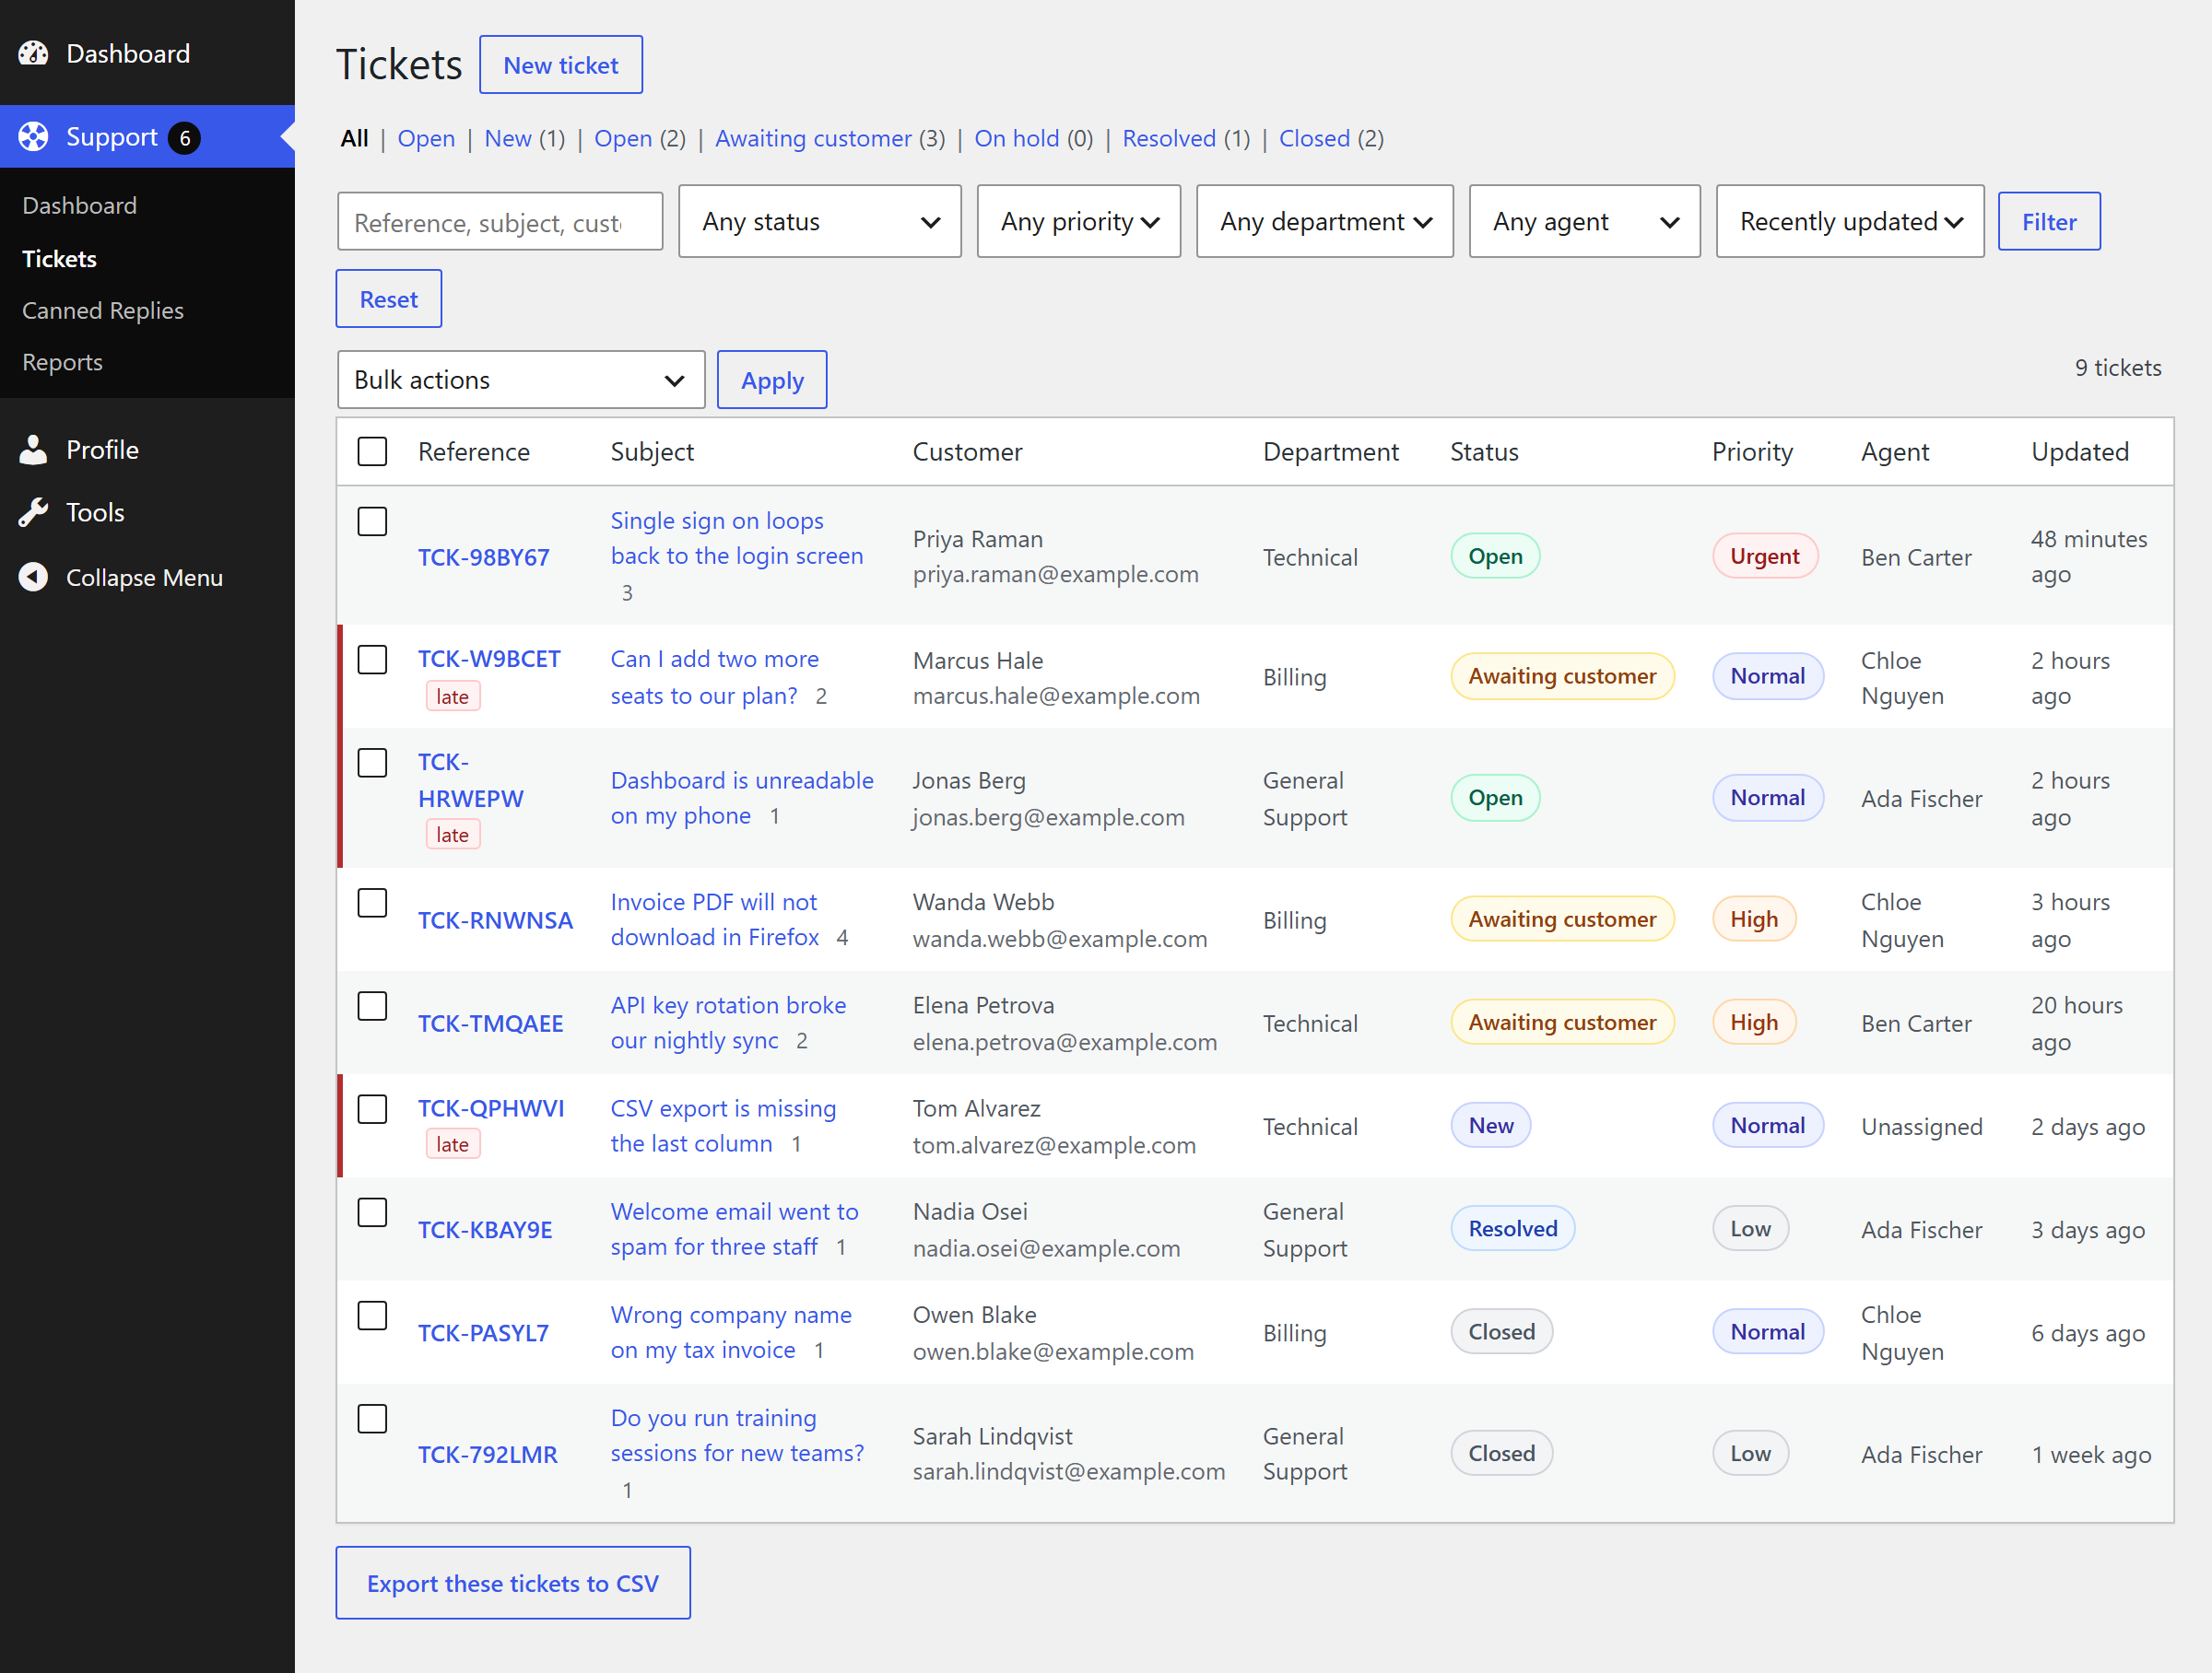The image size is (2212, 1673).
Task: Click the Unassigned agent cell
Action: coord(1921,1127)
